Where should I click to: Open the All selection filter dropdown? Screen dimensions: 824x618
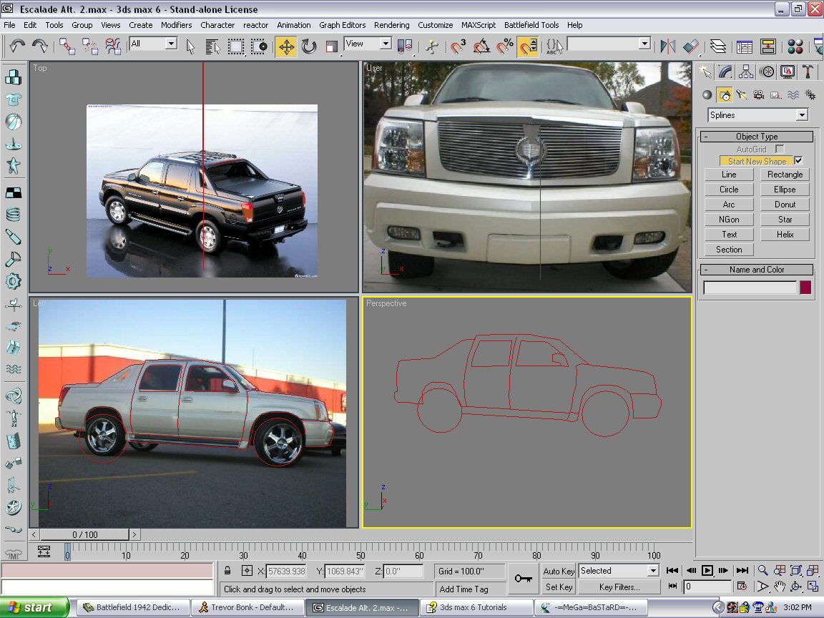tap(172, 44)
